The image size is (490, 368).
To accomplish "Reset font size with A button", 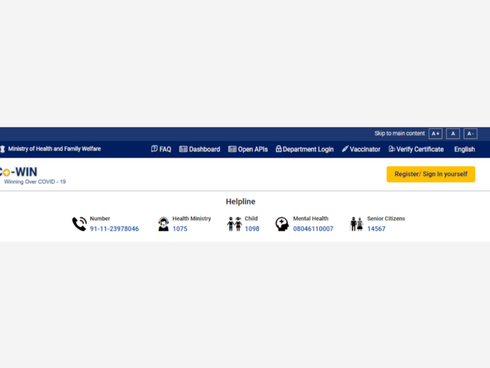I will (x=453, y=134).
